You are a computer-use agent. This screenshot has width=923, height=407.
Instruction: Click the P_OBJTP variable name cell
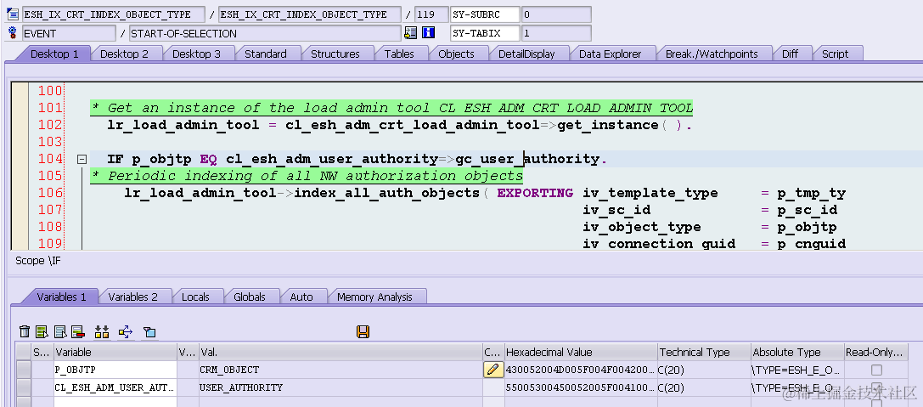(x=115, y=370)
